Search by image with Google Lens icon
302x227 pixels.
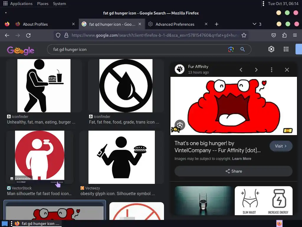[231, 49]
